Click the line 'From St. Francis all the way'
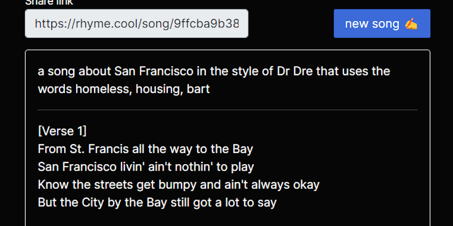 click(145, 149)
